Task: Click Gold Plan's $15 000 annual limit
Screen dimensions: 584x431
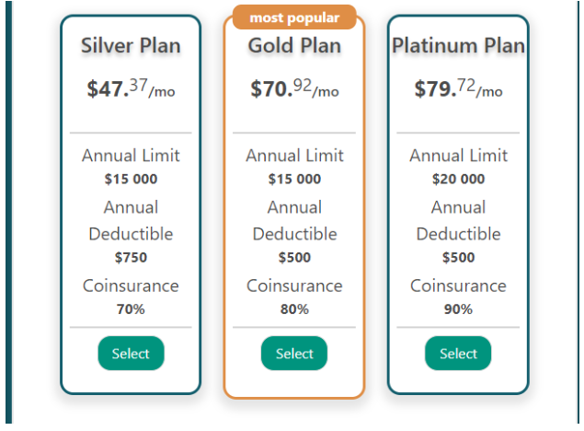Action: (294, 179)
